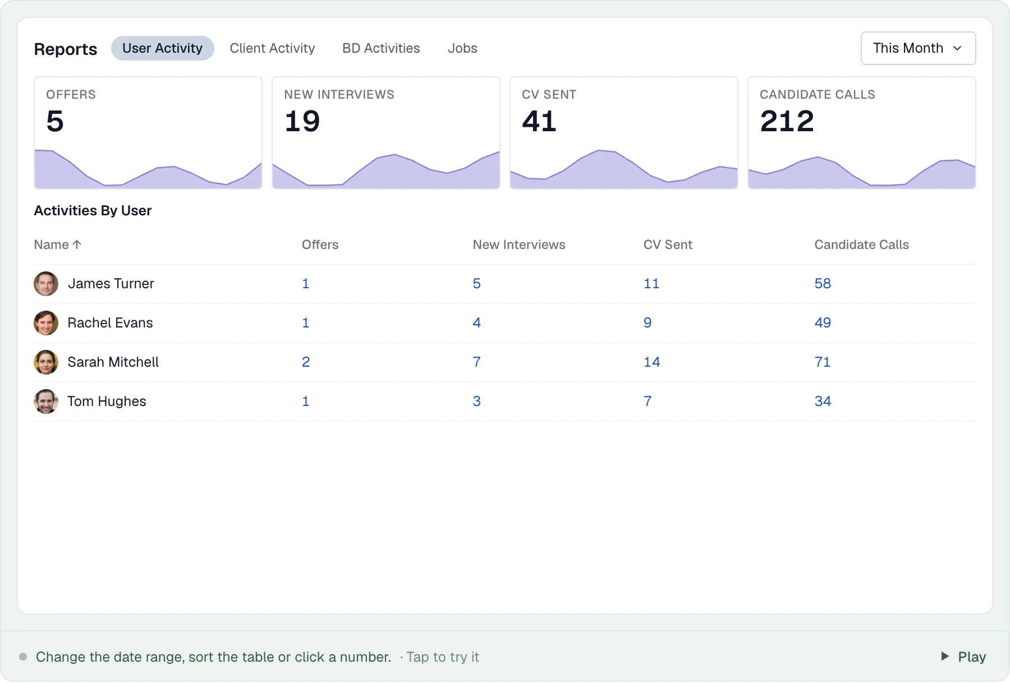Open Sarah Mitchell's Offers count 2
The height and width of the screenshot is (683, 1010).
(306, 362)
